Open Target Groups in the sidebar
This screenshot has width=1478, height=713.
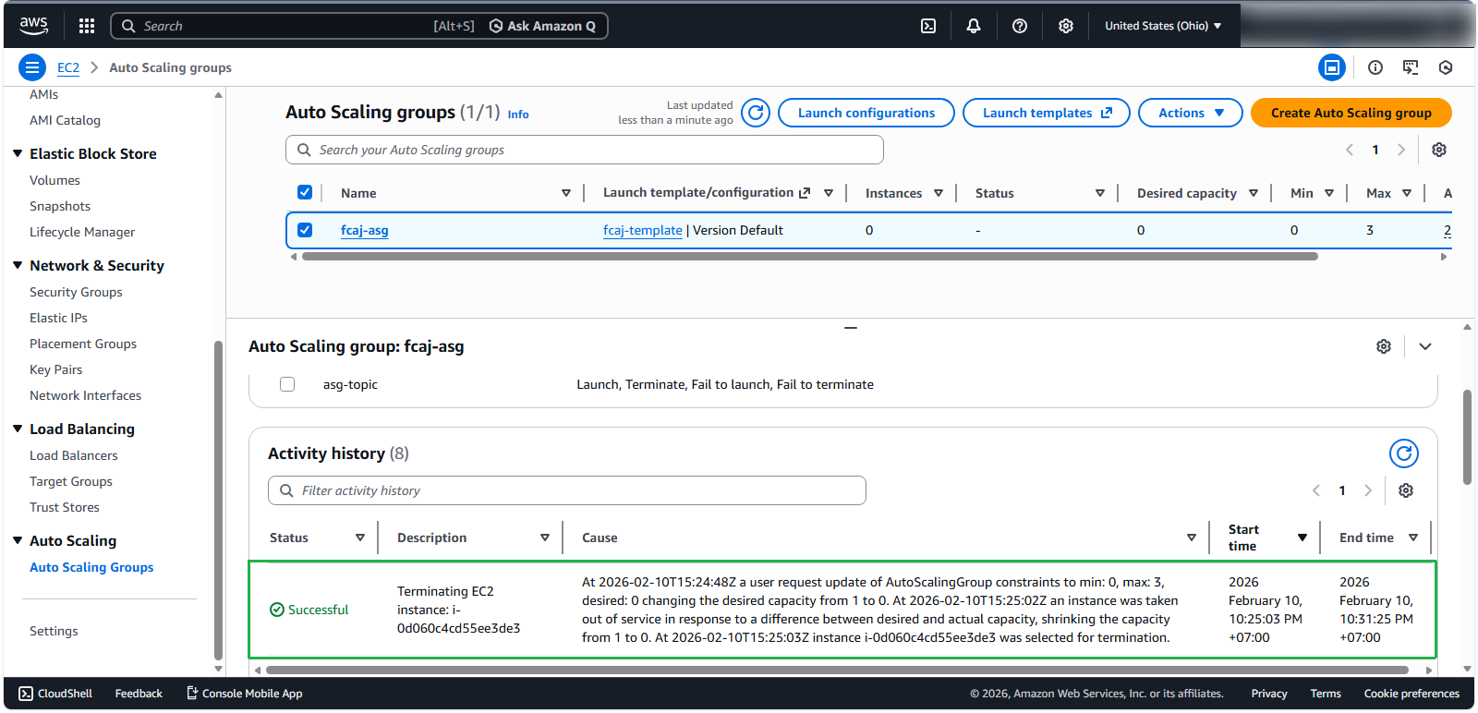coord(71,481)
